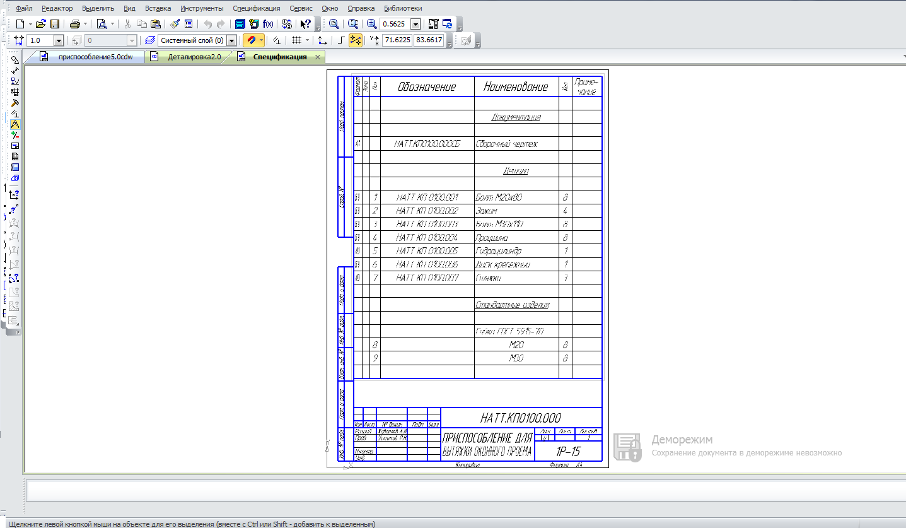
Task: Click the zoom-in magnifier icon
Action: point(372,24)
